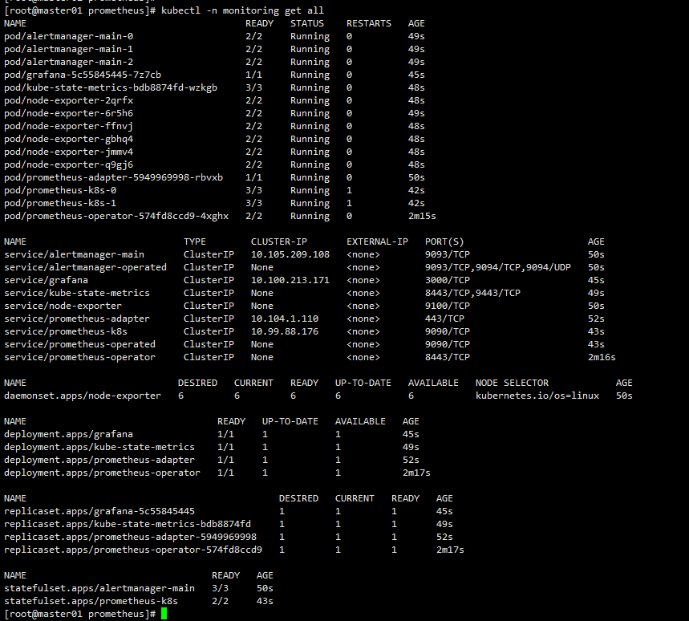This screenshot has height=621, width=689.
Task: Click pod/prometheus-k8s-1 entry
Action: (60, 203)
